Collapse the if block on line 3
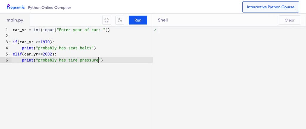 coord(10,42)
